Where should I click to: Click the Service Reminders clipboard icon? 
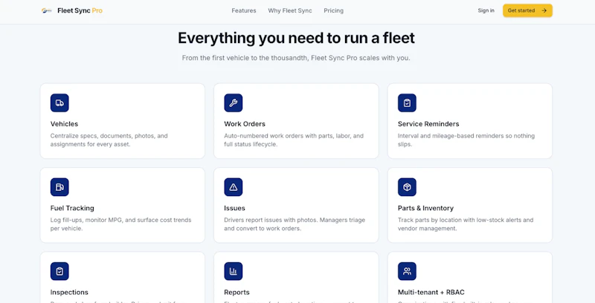click(407, 103)
